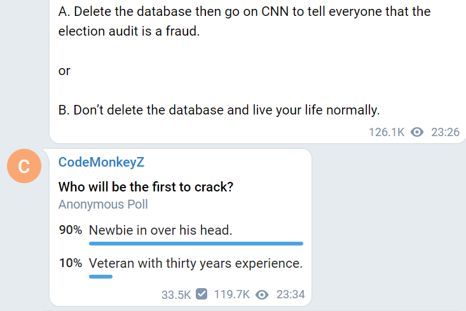466x311 pixels.
Task: Click the 10% result progress bar
Action: (x=100, y=277)
